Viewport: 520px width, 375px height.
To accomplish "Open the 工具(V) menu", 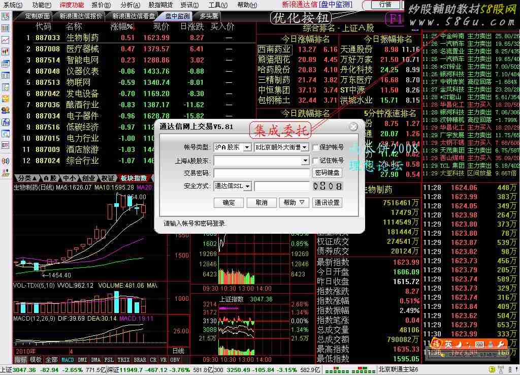I will 218,5.
